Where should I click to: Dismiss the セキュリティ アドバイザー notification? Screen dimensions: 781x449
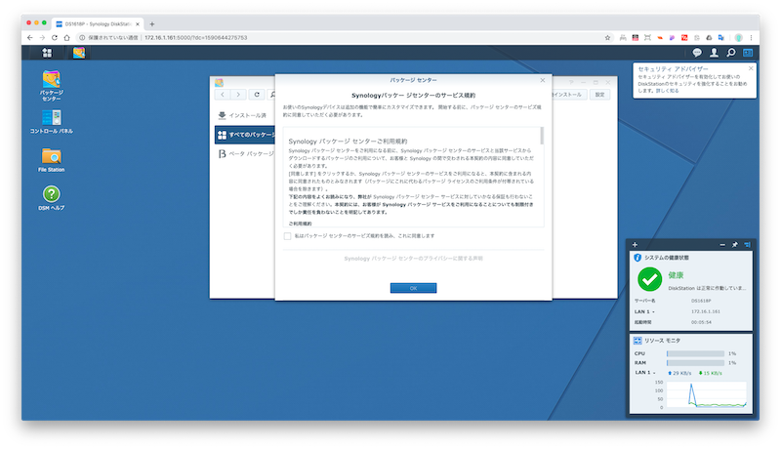[x=751, y=68]
